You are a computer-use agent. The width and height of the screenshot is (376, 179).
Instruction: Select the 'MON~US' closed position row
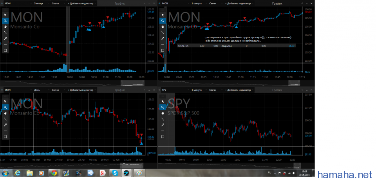pyautogui.click(x=237, y=45)
